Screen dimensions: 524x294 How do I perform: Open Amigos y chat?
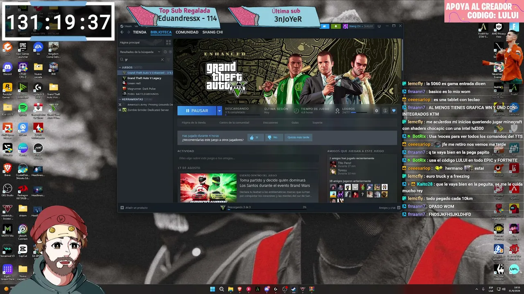click(x=389, y=208)
